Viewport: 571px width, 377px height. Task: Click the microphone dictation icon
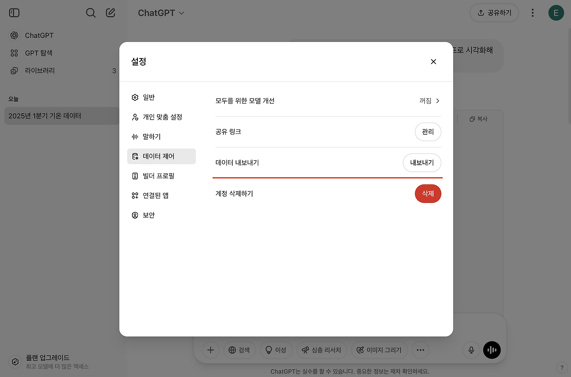click(x=471, y=350)
